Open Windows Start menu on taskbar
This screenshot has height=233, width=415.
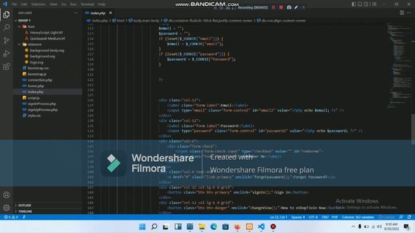click(142, 227)
